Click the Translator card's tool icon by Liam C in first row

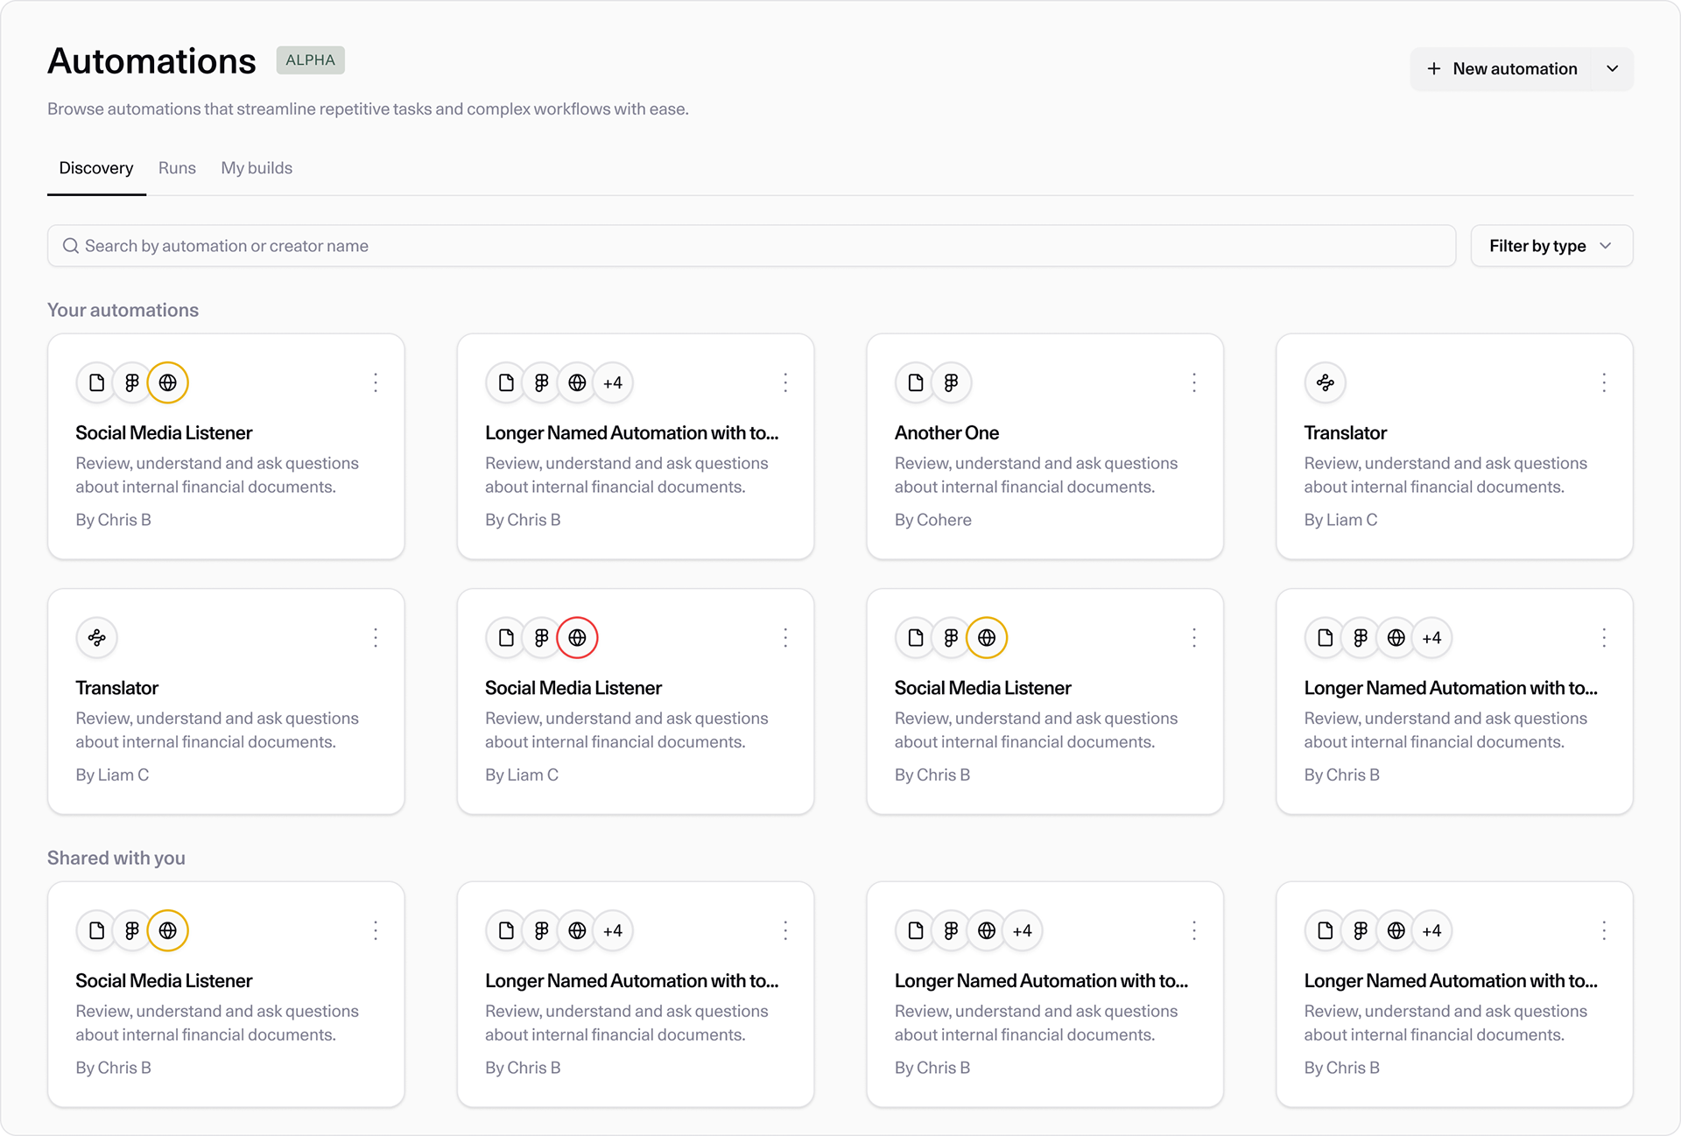(1325, 382)
